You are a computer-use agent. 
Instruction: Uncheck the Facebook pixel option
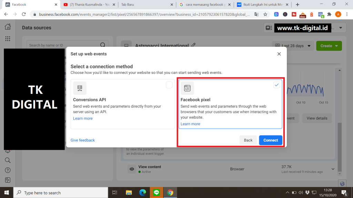point(276,85)
